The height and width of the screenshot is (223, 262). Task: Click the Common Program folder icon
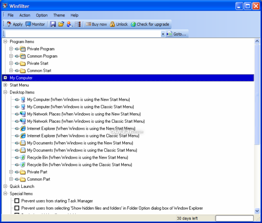pyautogui.click(x=23, y=56)
